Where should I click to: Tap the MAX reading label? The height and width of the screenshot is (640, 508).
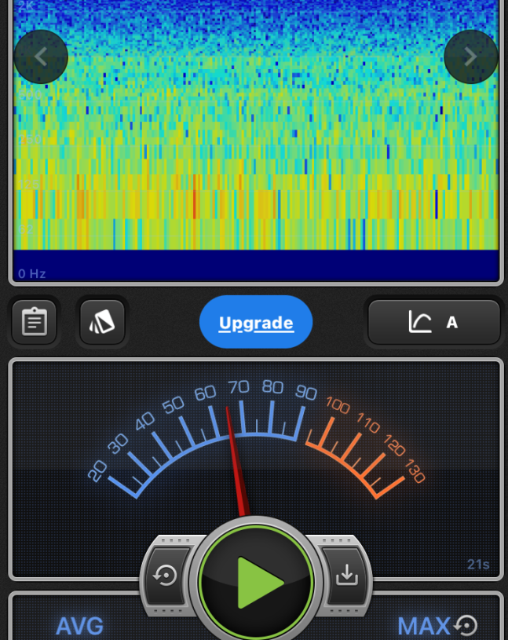tap(423, 626)
